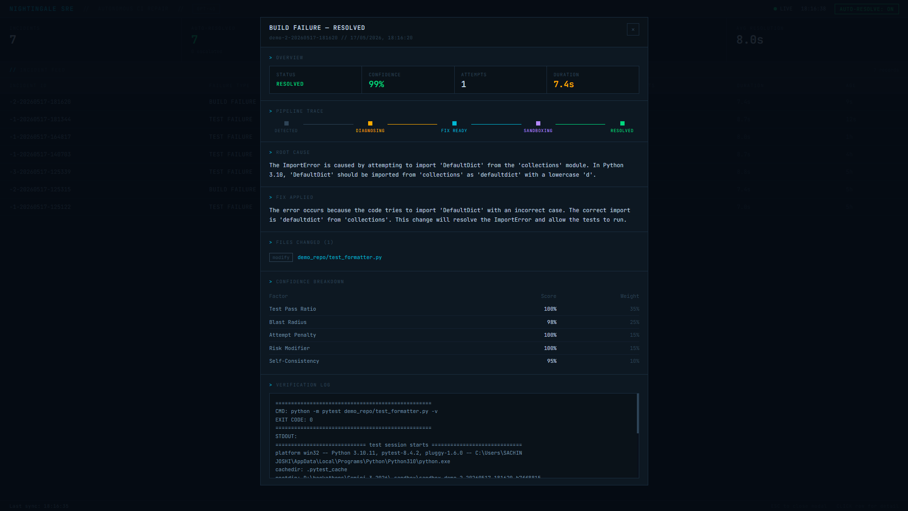Click the pytest CMD line in the log
Image resolution: width=908 pixels, height=511 pixels.
pos(356,412)
